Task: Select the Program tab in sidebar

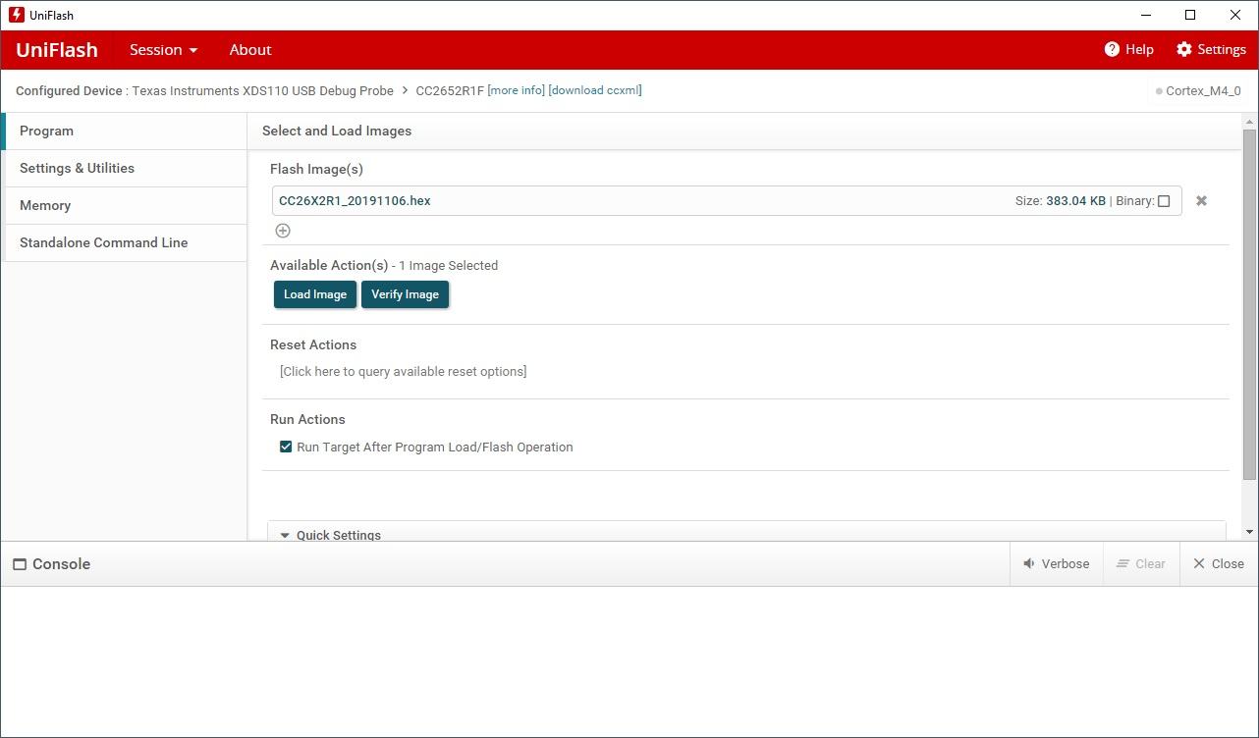Action: [x=126, y=132]
